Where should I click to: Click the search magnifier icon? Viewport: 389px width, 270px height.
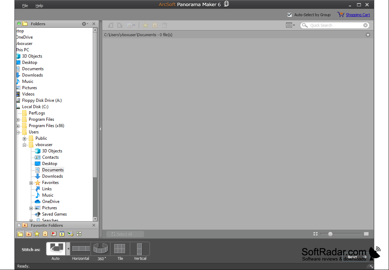(305, 25)
